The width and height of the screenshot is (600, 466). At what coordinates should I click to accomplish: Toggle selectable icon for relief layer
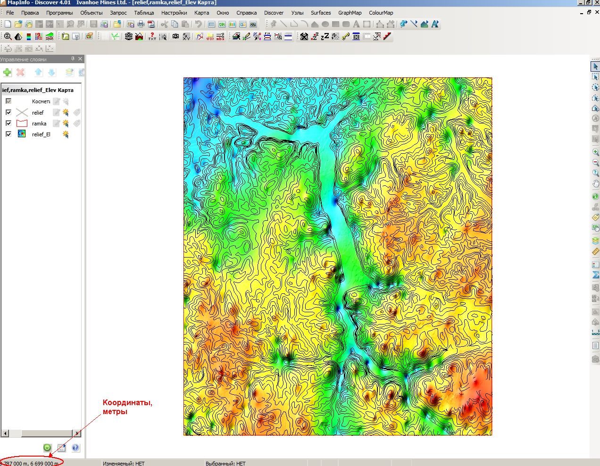click(x=66, y=112)
